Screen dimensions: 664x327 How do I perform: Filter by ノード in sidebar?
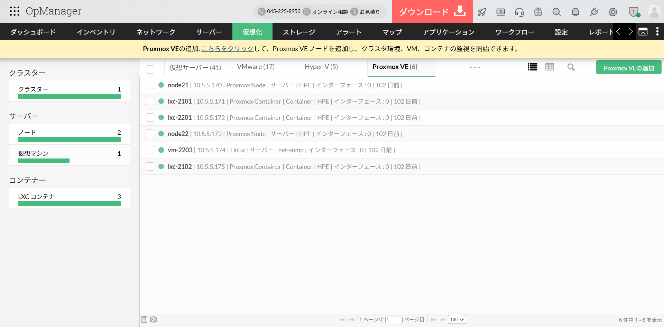pos(69,134)
